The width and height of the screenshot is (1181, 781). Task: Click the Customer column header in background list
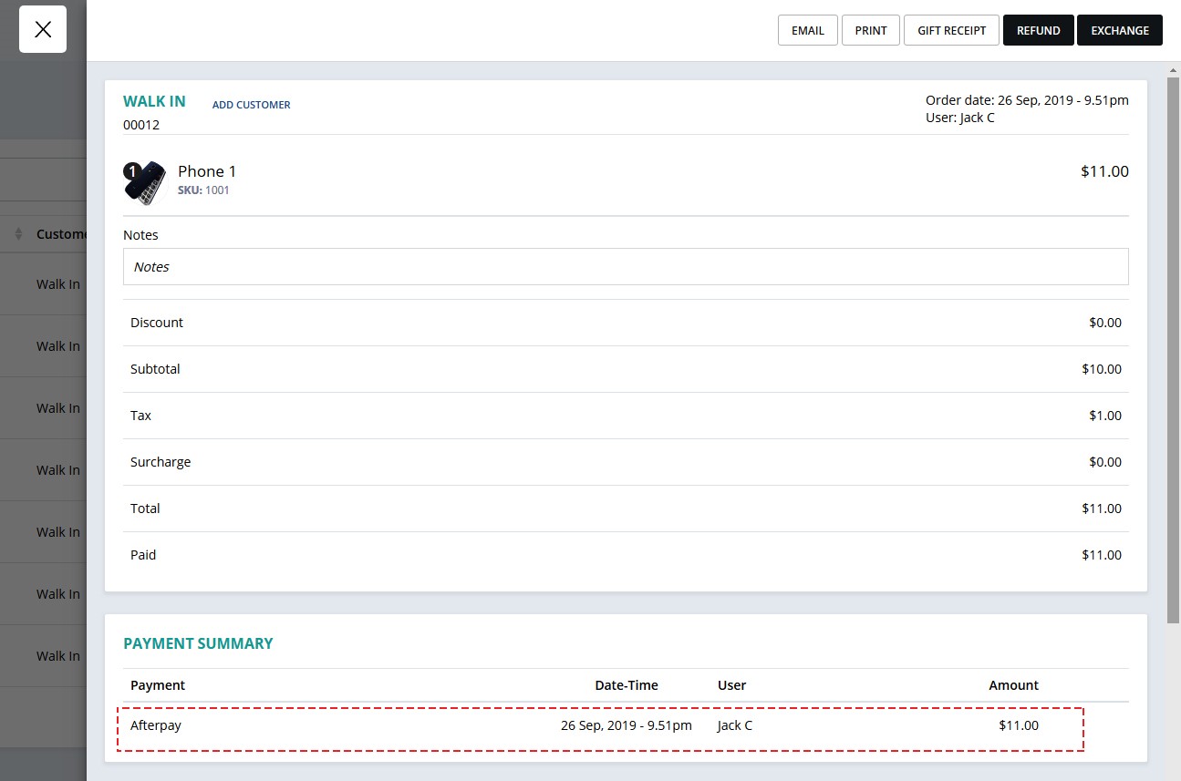61,234
